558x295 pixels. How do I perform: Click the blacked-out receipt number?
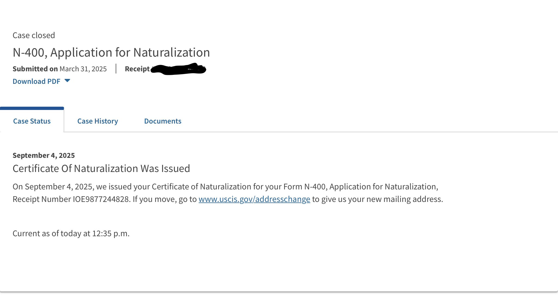[178, 69]
